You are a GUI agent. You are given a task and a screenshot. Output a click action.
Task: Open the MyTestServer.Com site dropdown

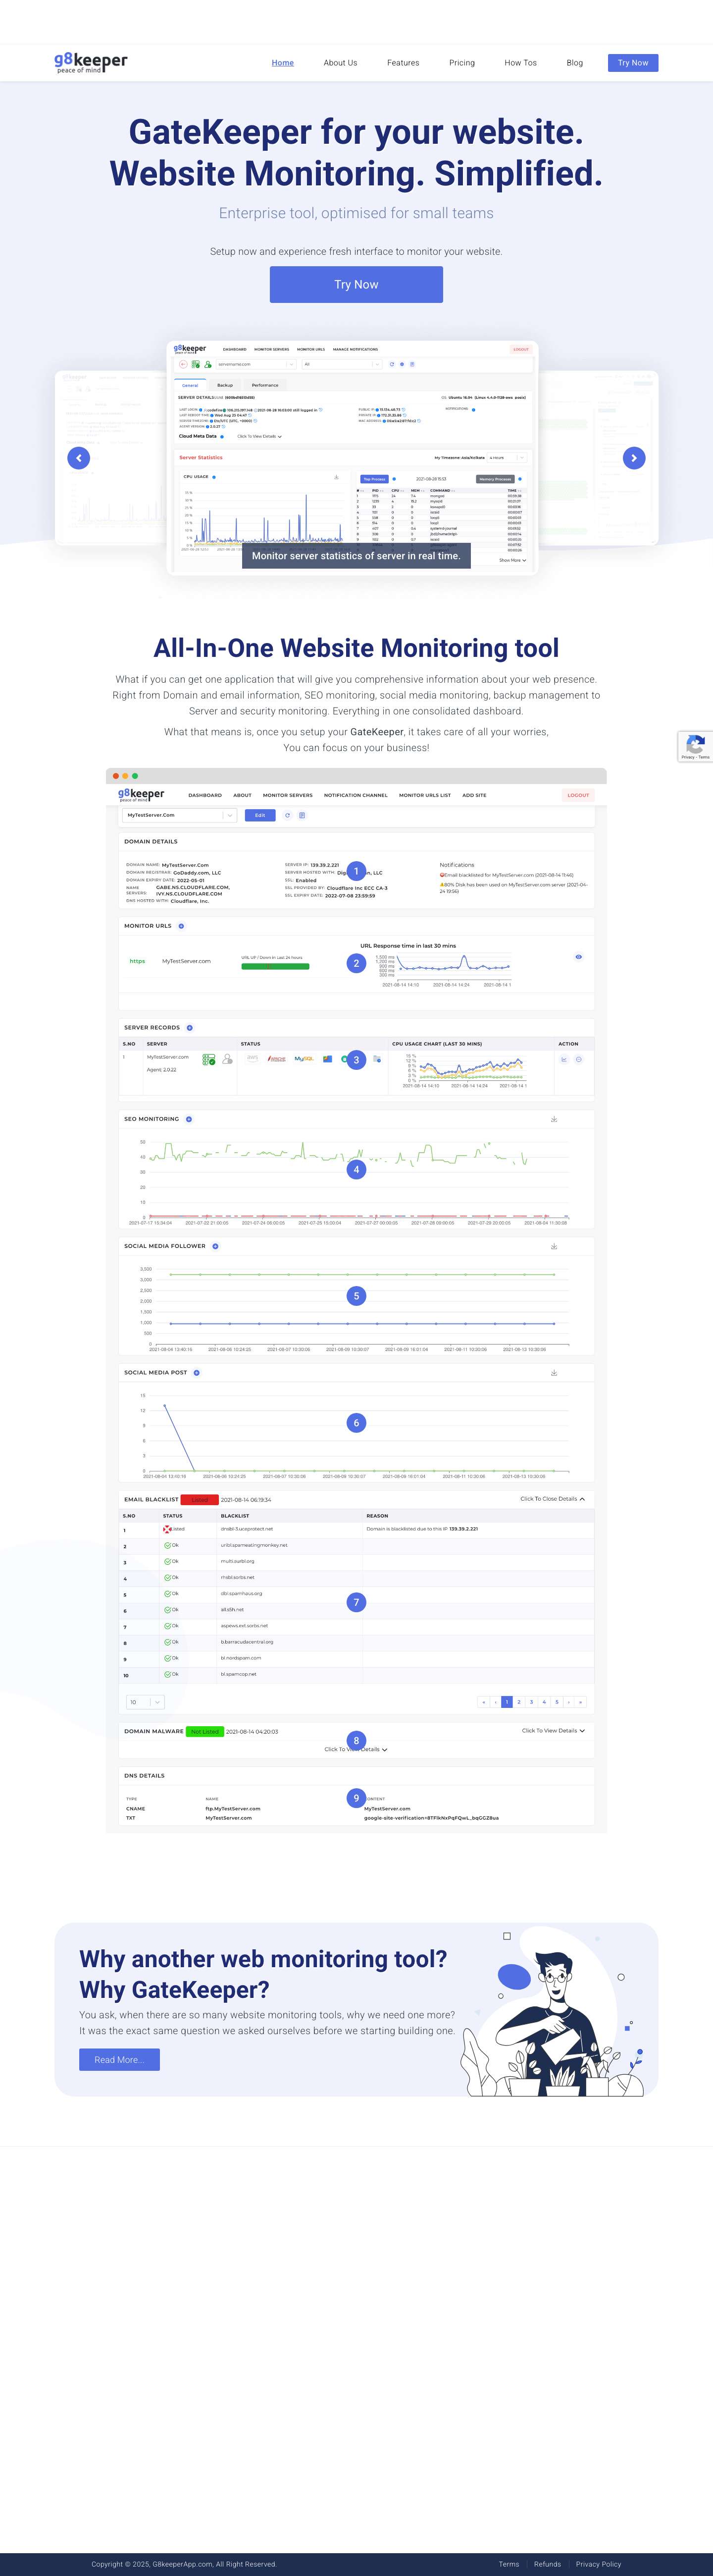pyautogui.click(x=180, y=815)
